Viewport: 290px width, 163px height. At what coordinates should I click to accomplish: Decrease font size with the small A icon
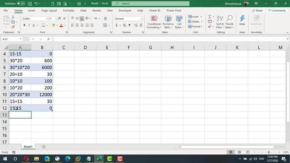tap(64, 19)
